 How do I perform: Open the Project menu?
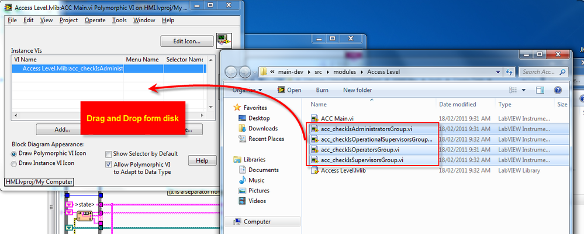(x=68, y=20)
